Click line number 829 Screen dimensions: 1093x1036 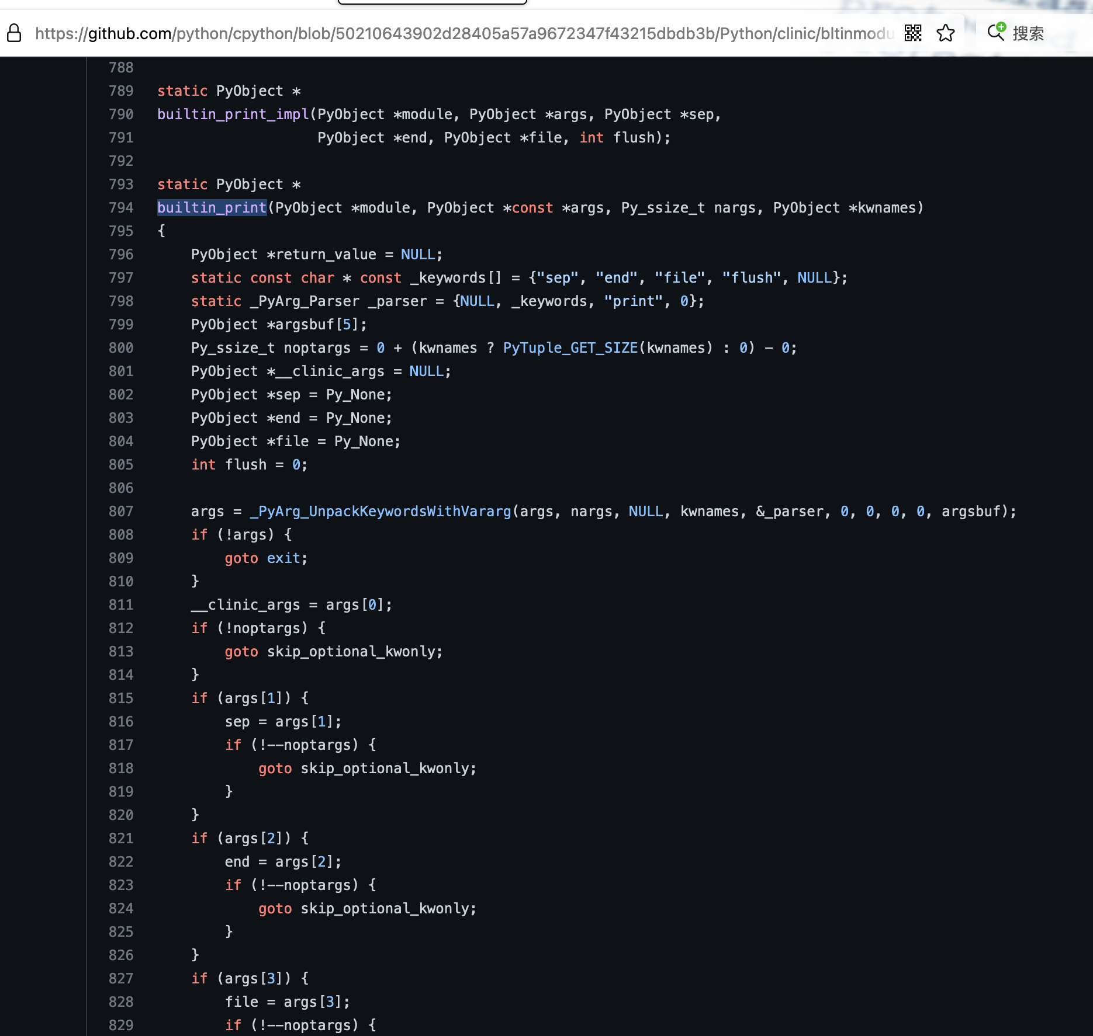pos(121,1025)
